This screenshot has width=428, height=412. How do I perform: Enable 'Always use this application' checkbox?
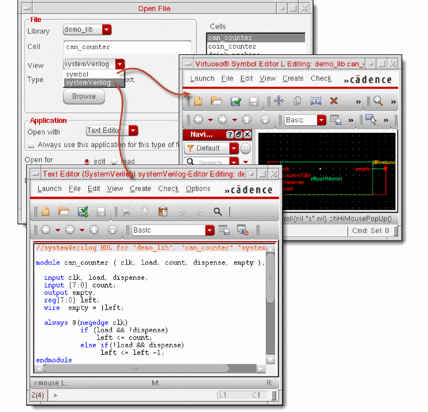click(x=31, y=145)
